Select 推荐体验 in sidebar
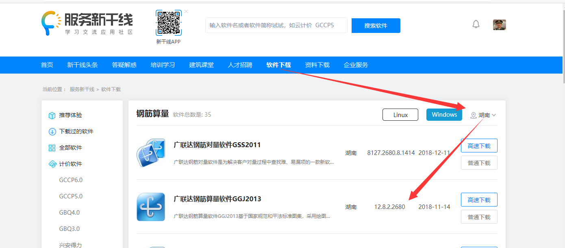 [x=70, y=115]
